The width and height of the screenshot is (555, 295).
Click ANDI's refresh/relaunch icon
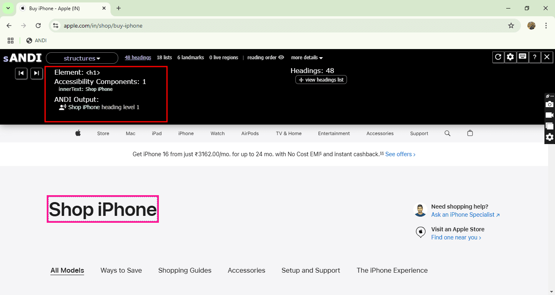[x=498, y=57]
